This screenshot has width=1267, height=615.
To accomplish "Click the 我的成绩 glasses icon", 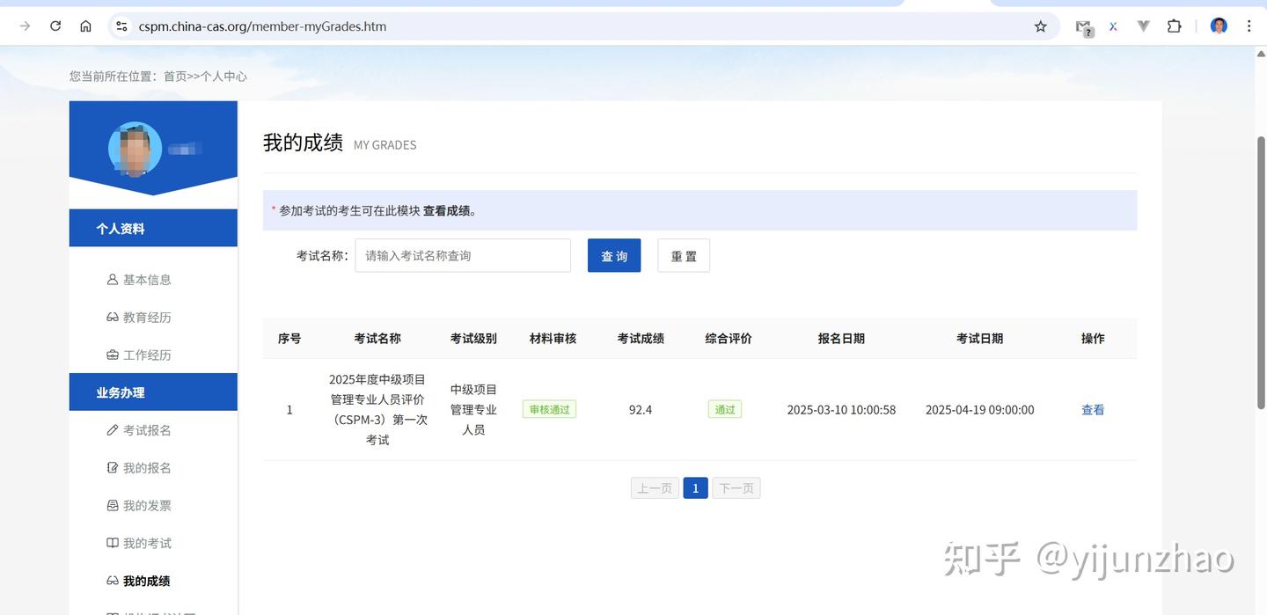I will click(x=111, y=580).
